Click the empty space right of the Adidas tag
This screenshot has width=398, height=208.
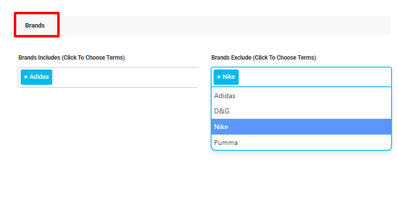124,77
